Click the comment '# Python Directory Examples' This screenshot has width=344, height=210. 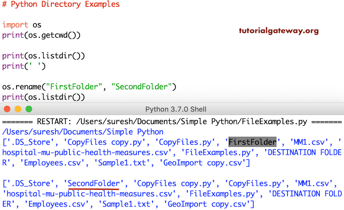click(60, 4)
